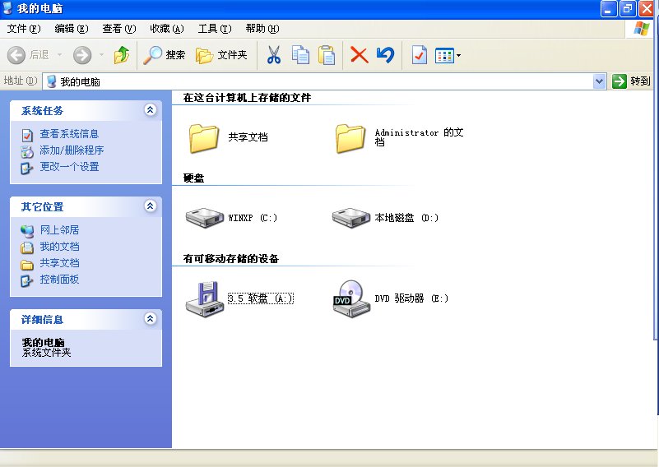Select the 本地磁盘 (D:) drive icon
This screenshot has height=467, width=659.
pos(351,218)
